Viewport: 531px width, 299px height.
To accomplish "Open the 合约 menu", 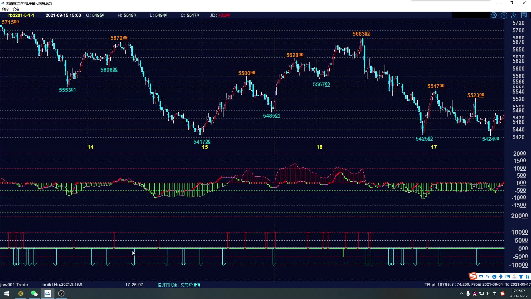I will pos(5,9).
